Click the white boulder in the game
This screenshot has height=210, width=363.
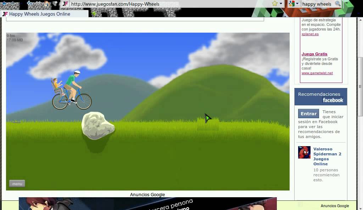point(98,126)
